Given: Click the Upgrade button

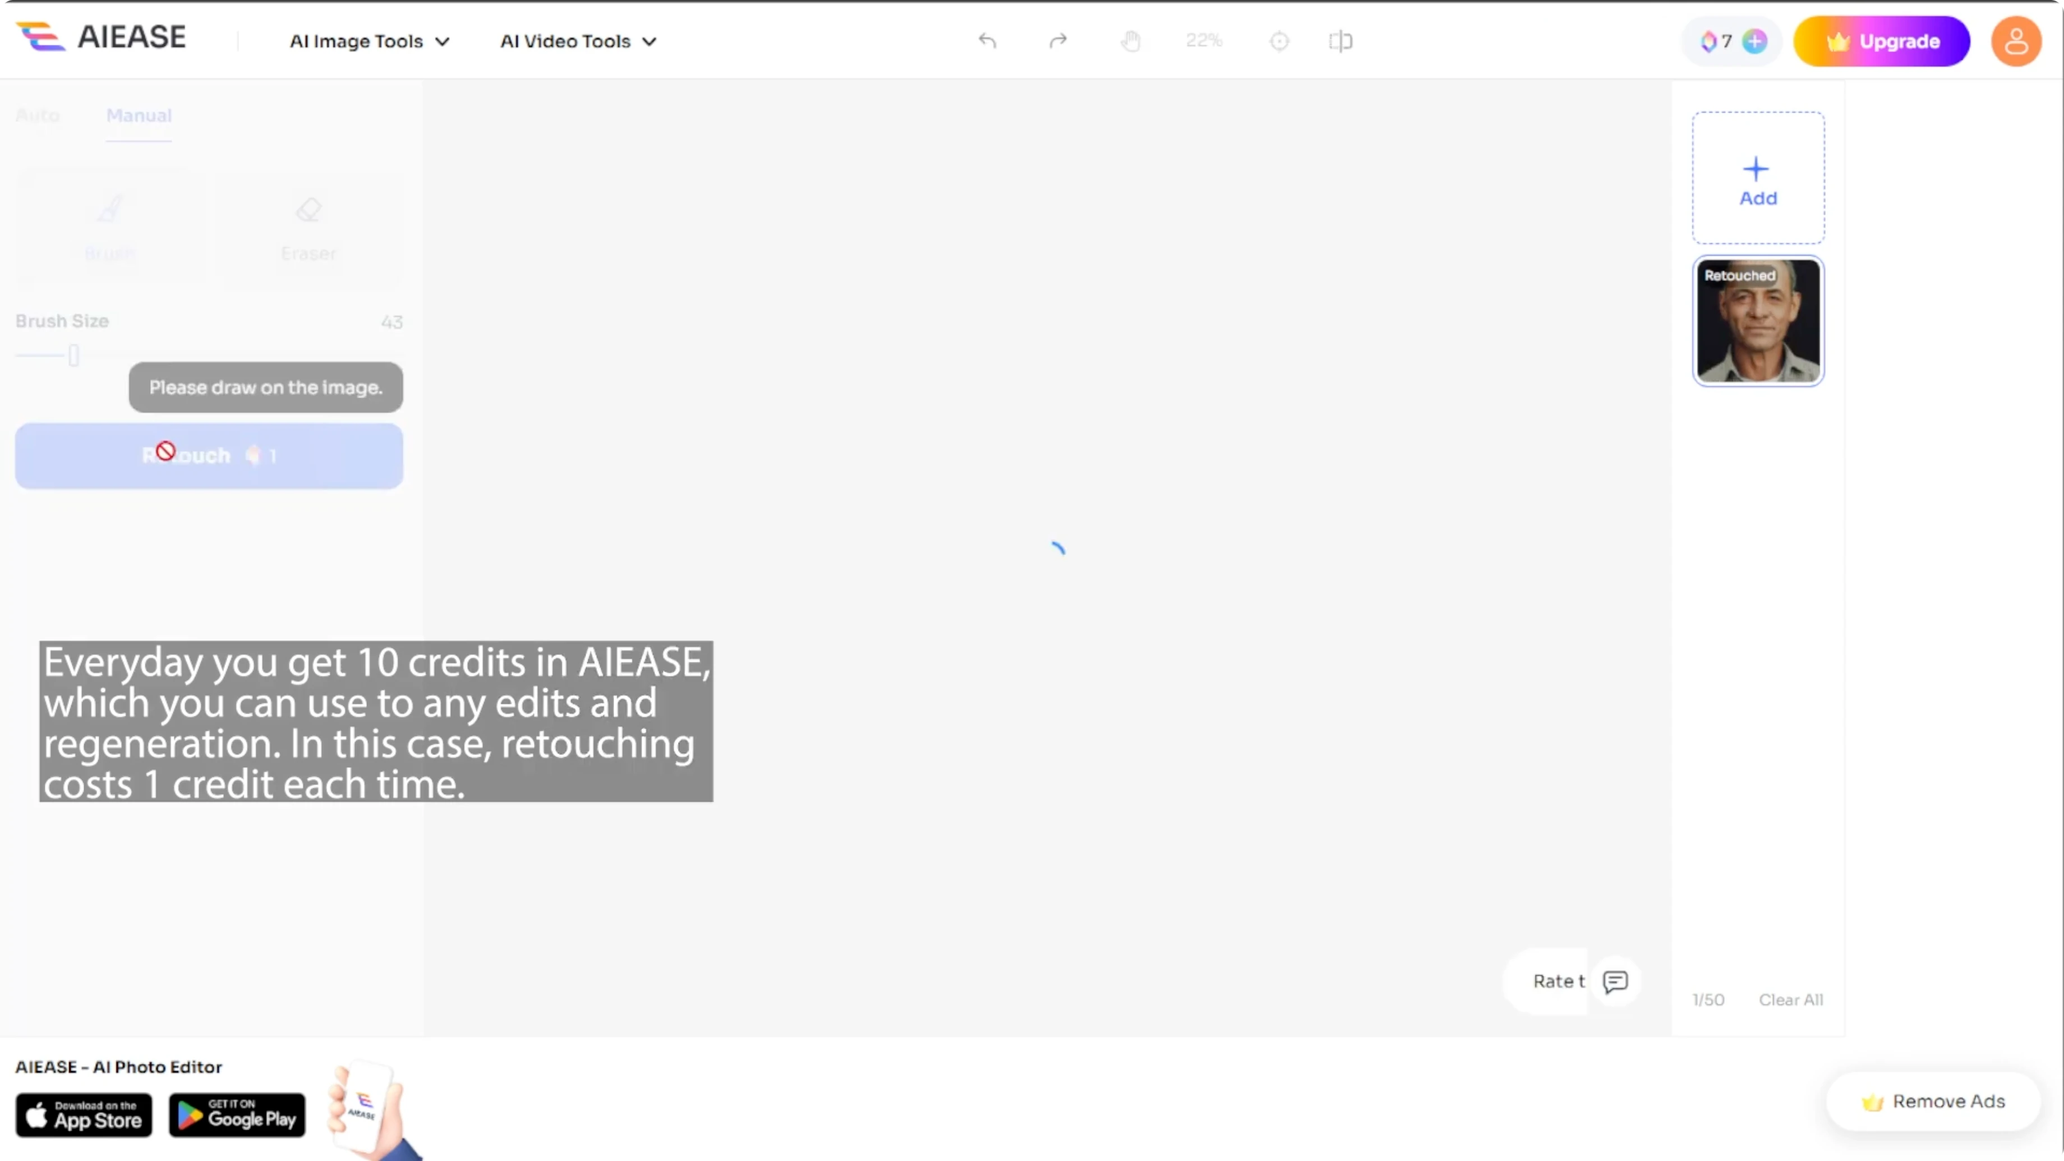Looking at the screenshot, I should point(1881,41).
